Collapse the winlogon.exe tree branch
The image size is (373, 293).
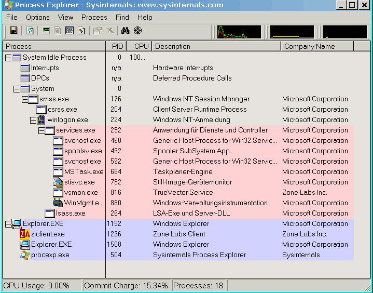[33, 120]
